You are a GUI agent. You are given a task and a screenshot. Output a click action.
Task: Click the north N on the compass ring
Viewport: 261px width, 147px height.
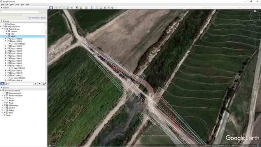point(254,11)
